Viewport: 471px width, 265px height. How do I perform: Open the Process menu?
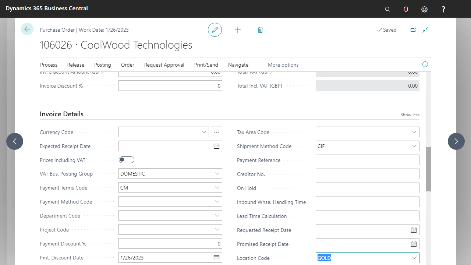click(49, 65)
